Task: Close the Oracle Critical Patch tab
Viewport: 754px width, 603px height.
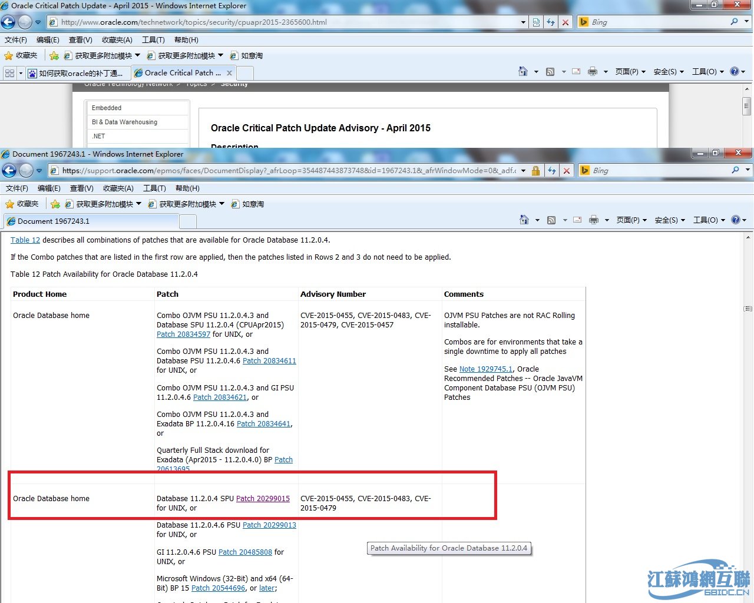Action: pyautogui.click(x=230, y=73)
